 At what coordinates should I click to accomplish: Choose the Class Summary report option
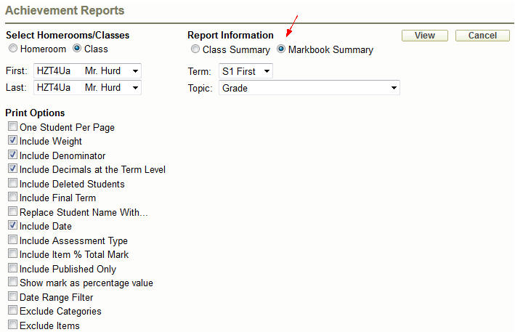pyautogui.click(x=195, y=50)
